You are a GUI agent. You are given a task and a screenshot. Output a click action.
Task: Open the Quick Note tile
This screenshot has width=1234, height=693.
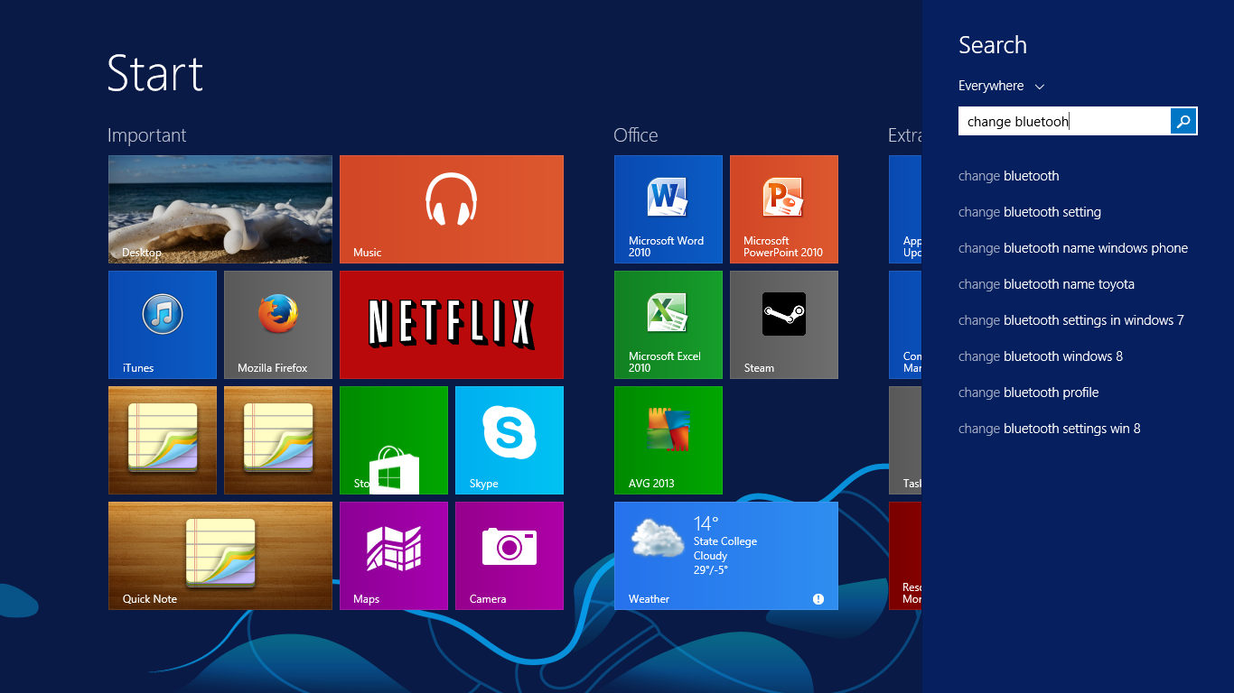click(x=220, y=556)
